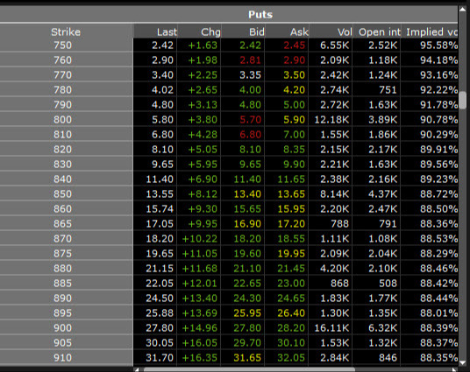470x372 pixels.
Task: Click the 17.20 ask price
Action: click(291, 224)
